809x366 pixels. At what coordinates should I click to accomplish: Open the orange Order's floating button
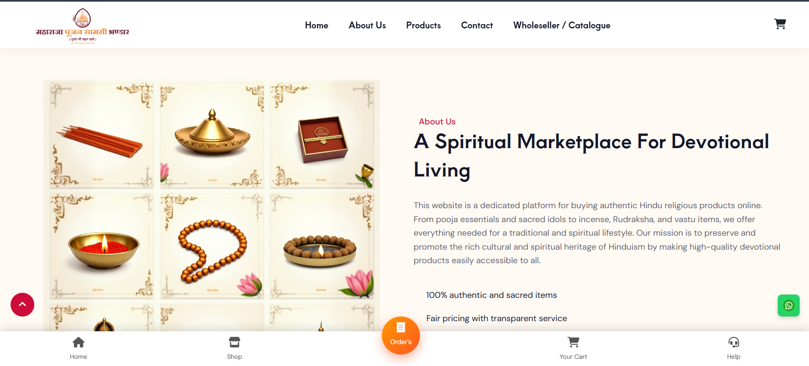(400, 336)
